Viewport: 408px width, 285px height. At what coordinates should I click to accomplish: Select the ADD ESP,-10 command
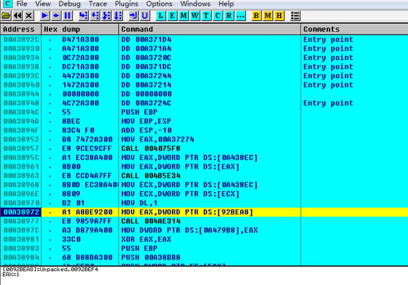tap(147, 130)
